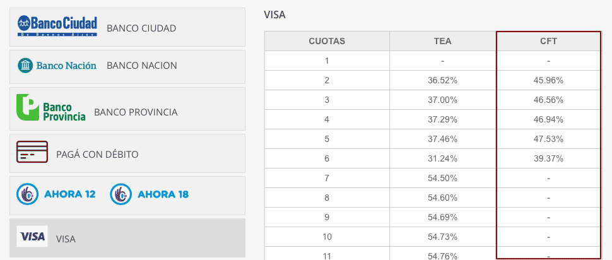This screenshot has width=612, height=260.
Task: Click the row for 6 cuotas
Action: (433, 158)
